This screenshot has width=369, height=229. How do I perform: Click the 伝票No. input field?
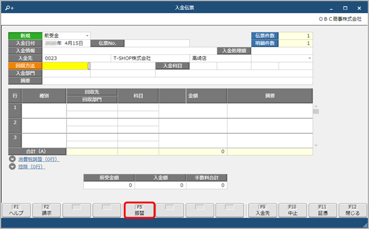pos(157,43)
